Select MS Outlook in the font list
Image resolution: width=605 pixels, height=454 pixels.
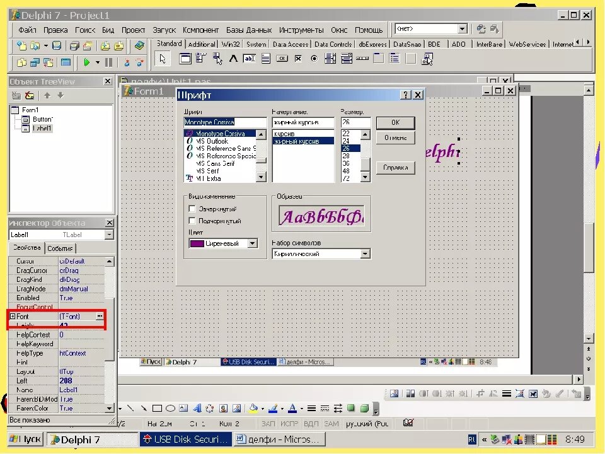click(212, 141)
